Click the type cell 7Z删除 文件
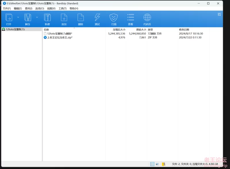This screenshot has height=169, width=230. click(155, 33)
